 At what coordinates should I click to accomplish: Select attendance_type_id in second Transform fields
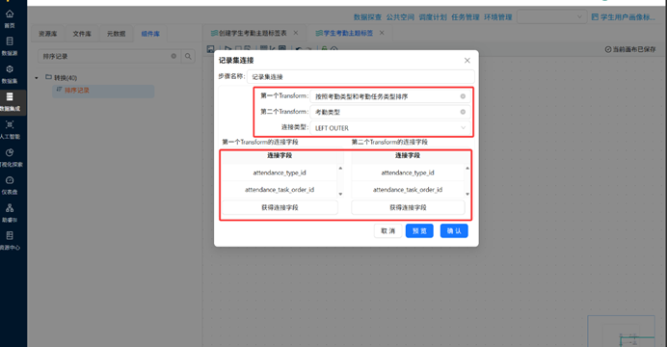pos(408,173)
